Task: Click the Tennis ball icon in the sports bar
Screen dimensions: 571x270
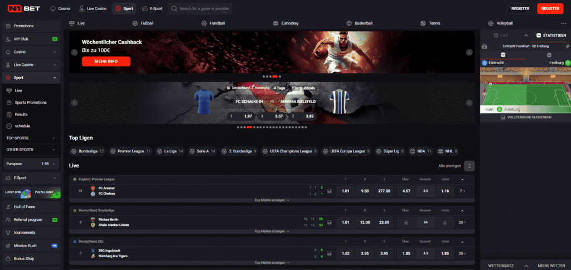Action: coord(423,23)
